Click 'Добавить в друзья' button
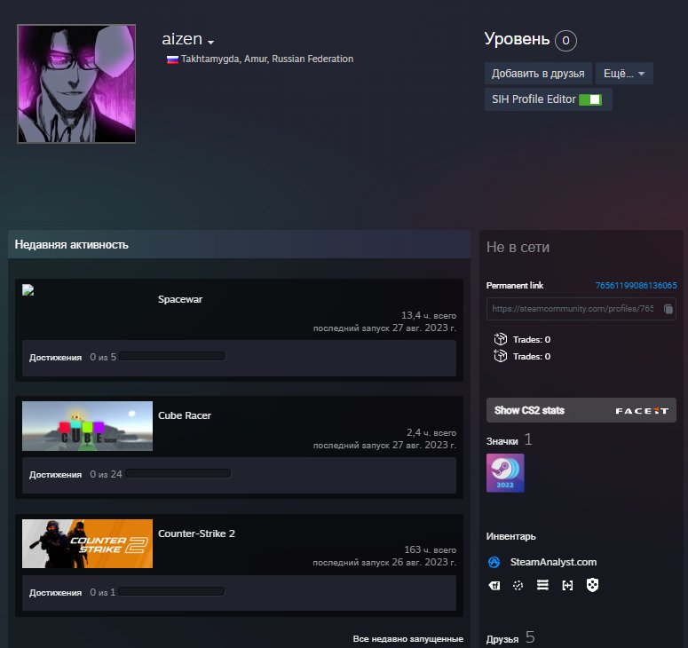Image resolution: width=688 pixels, height=648 pixels. coord(538,73)
